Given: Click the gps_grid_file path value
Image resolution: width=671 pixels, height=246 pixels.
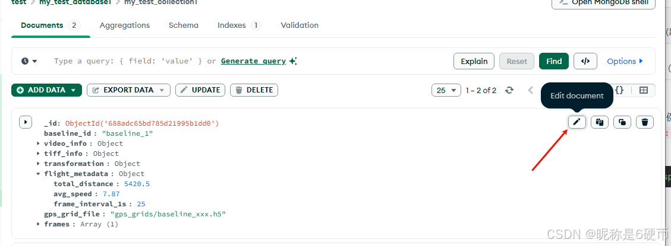Looking at the screenshot, I should pos(168,214).
